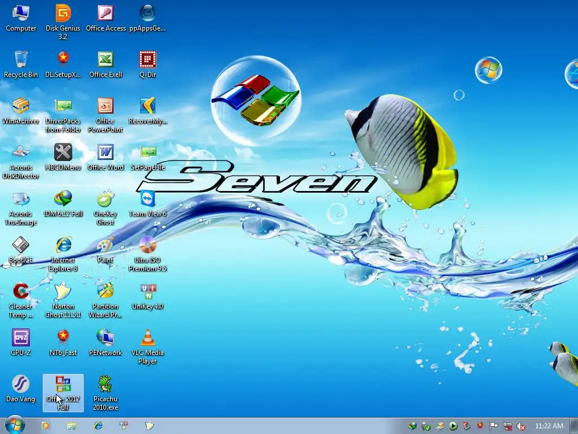The height and width of the screenshot is (434, 578).
Task: Select the Recycle Bin icon
Action: [21, 64]
